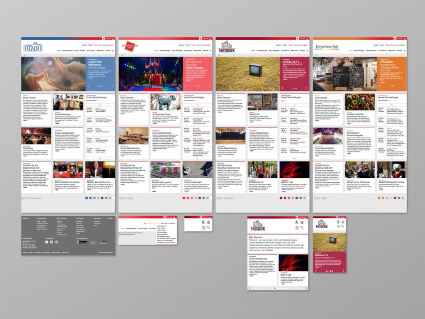The width and height of the screenshot is (425, 319).
Task: Click the 'Impressum' link in the footer
Action: click(x=65, y=252)
